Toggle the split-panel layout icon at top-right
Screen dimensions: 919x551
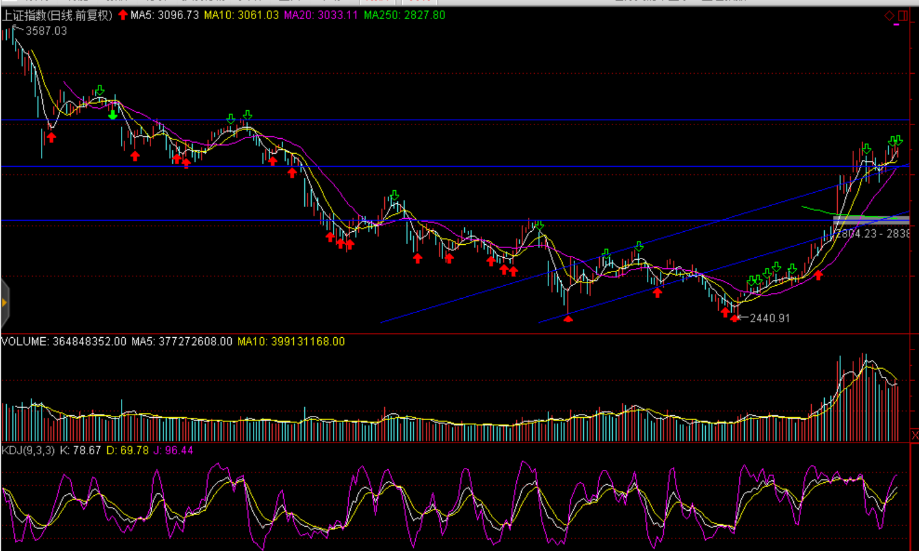(x=902, y=15)
